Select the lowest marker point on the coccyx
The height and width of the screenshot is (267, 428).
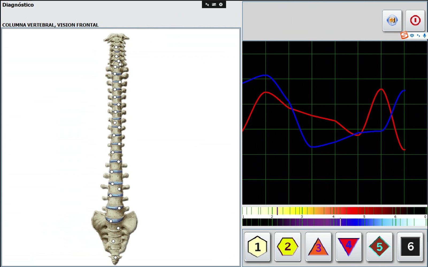[x=115, y=258]
